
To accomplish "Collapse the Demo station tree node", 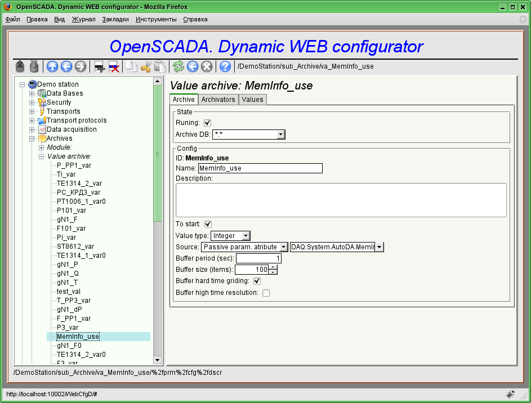I will click(x=23, y=84).
